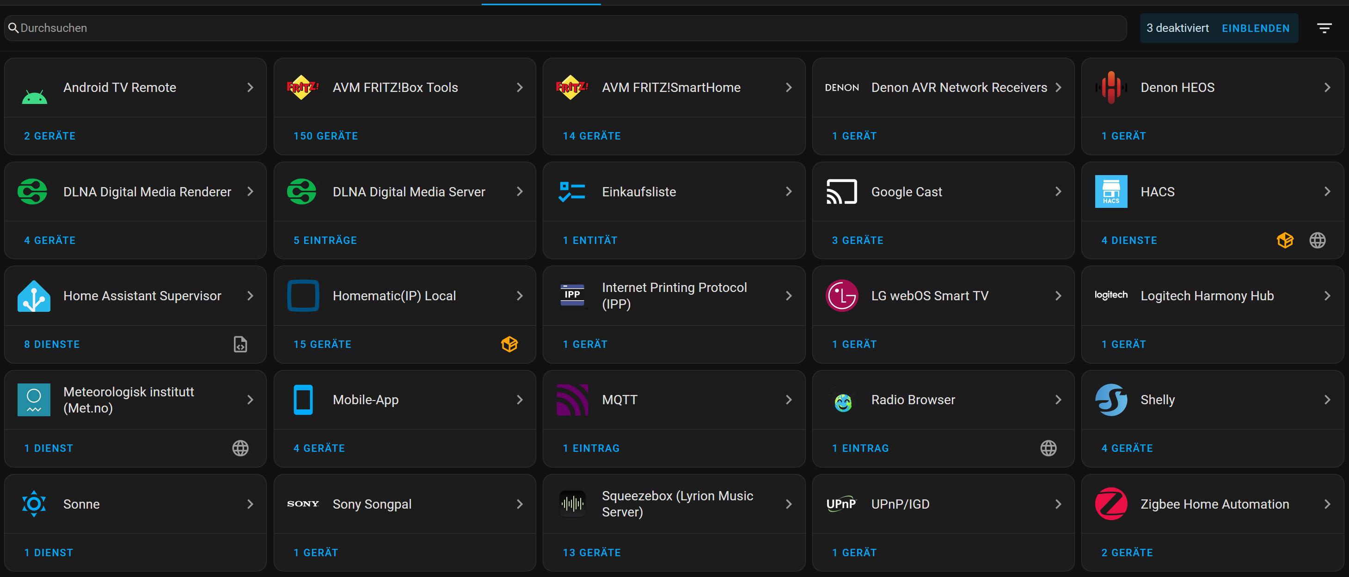Click the UPnP logo icon
Image resolution: width=1349 pixels, height=577 pixels.
tap(841, 504)
